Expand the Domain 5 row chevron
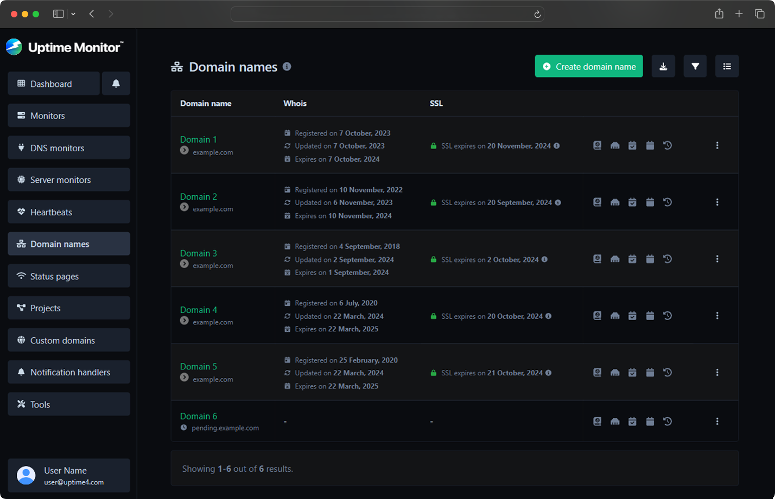775x499 pixels. pyautogui.click(x=183, y=378)
